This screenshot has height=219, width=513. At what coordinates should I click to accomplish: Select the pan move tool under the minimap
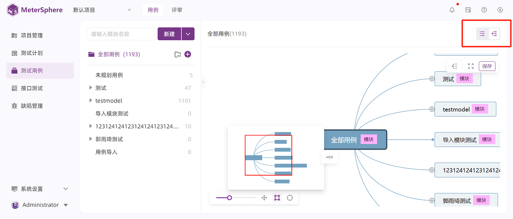coord(264,197)
